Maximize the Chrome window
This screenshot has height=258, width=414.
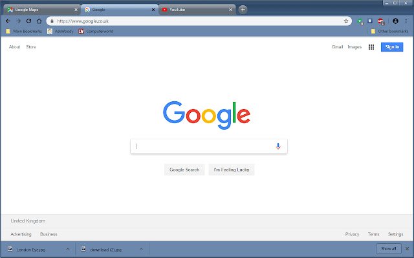395,3
